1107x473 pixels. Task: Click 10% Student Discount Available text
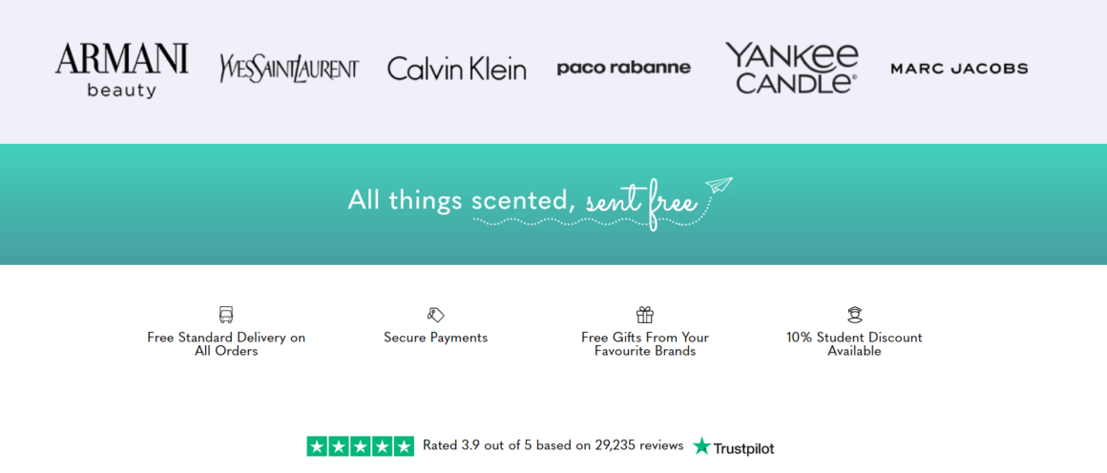854,344
